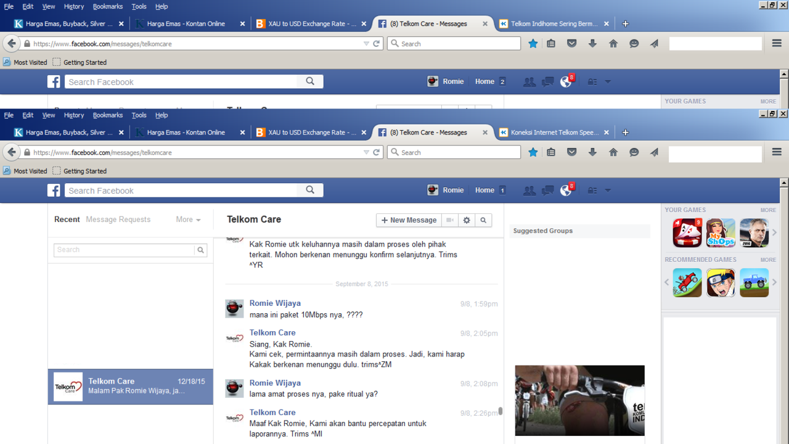Screen dimensions: 789x444
Task: Click MORE next to Recommended Games
Action: point(768,260)
